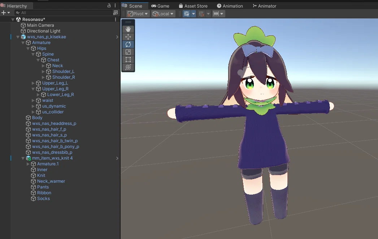The height and width of the screenshot is (239, 378).
Task: Select the Move tool
Action: click(128, 37)
